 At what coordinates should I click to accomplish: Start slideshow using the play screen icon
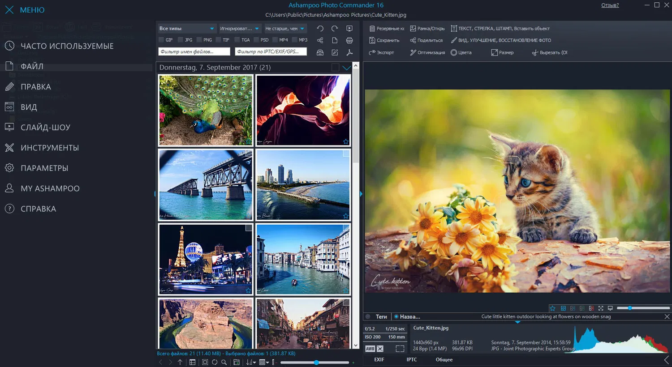coord(349,28)
